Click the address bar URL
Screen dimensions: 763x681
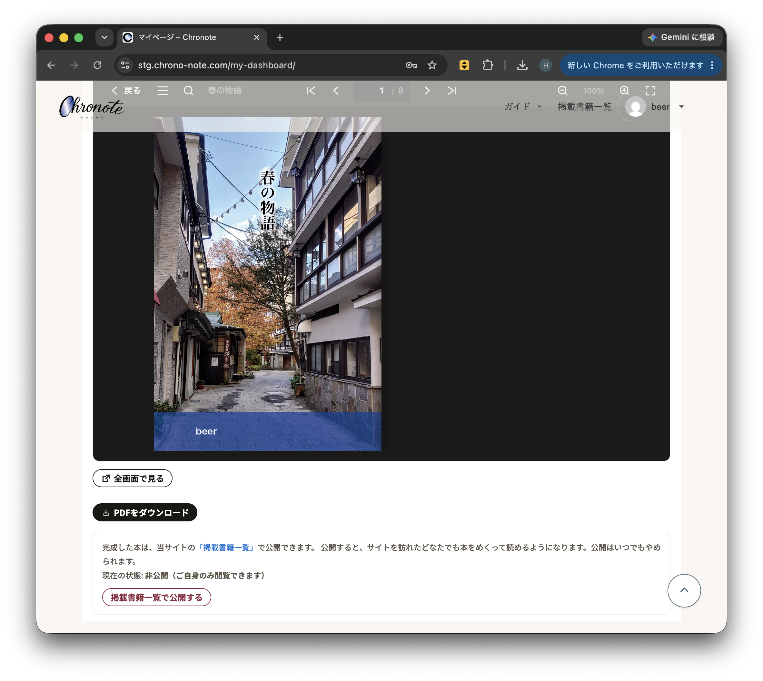217,65
